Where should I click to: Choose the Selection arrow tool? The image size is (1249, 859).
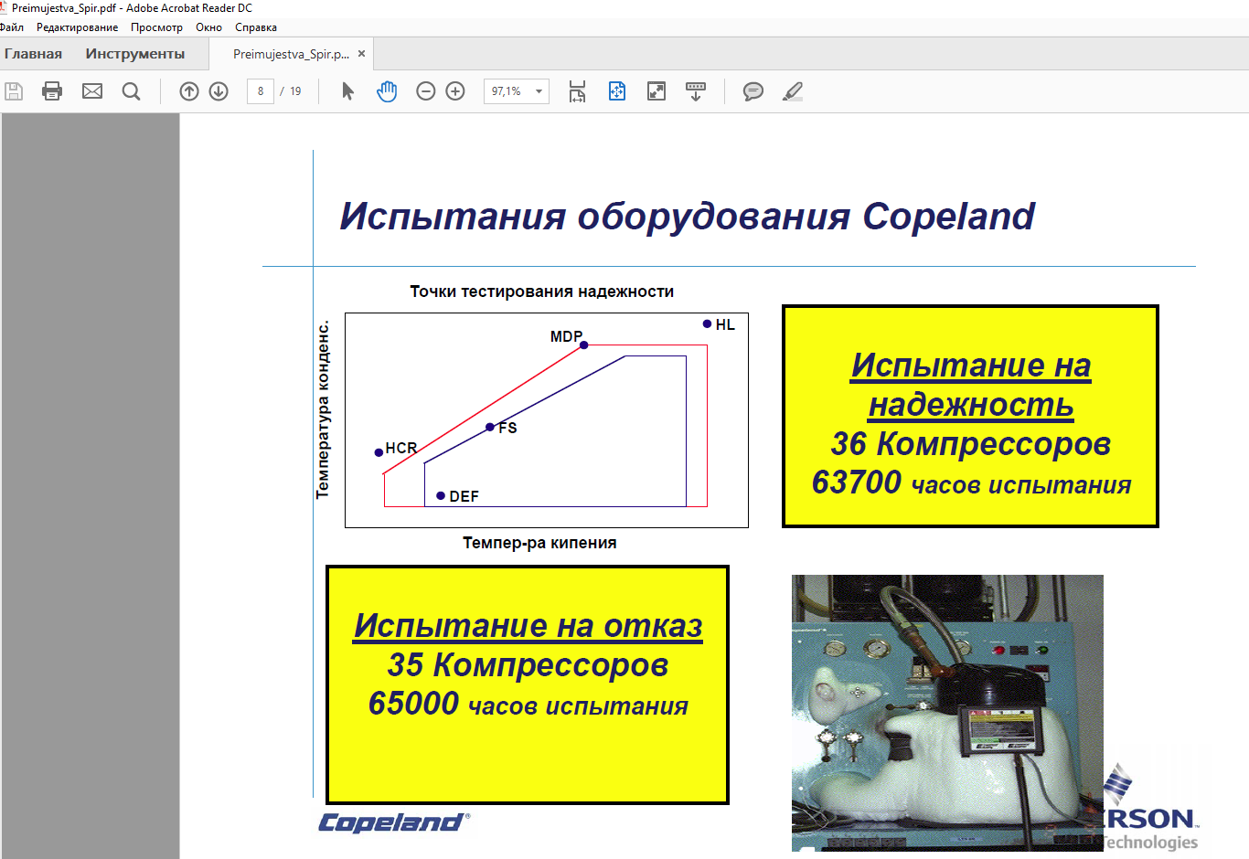[x=347, y=91]
